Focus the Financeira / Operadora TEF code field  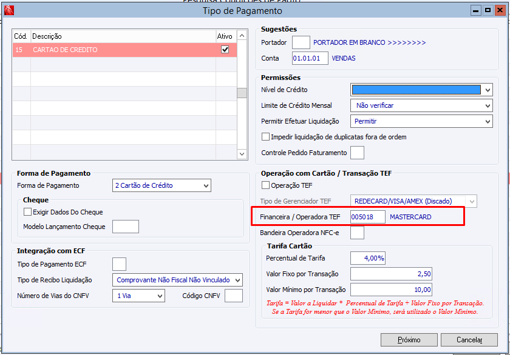tap(367, 217)
